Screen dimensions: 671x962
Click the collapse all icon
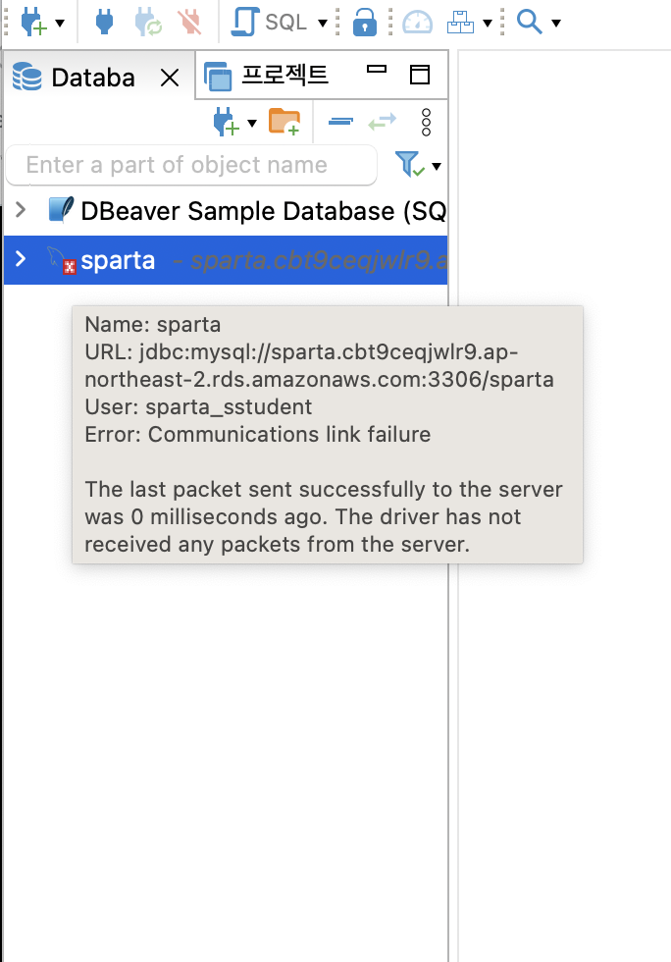click(340, 122)
